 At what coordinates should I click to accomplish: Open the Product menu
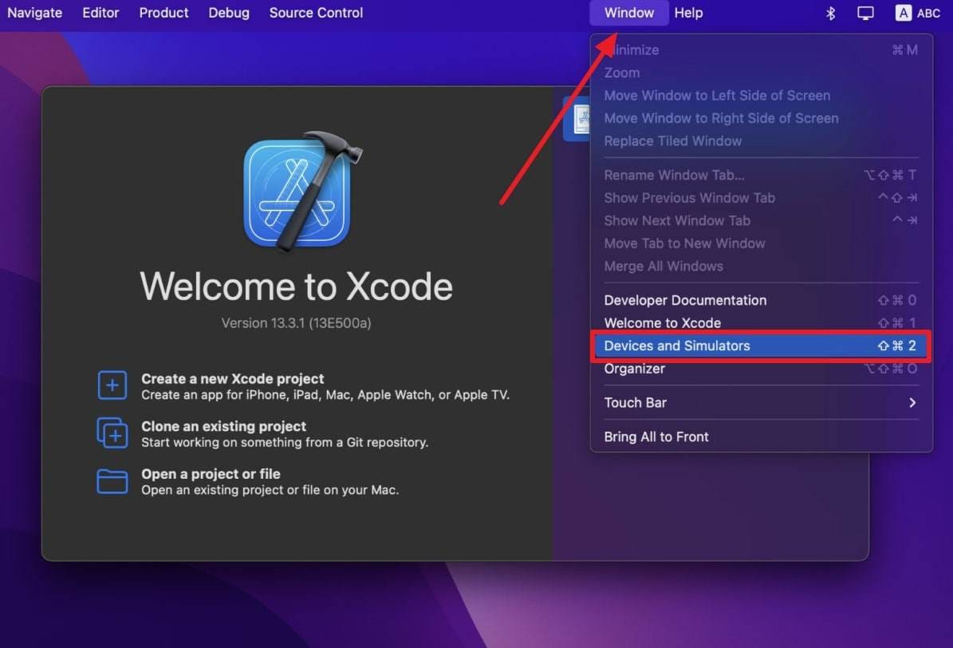pos(163,13)
